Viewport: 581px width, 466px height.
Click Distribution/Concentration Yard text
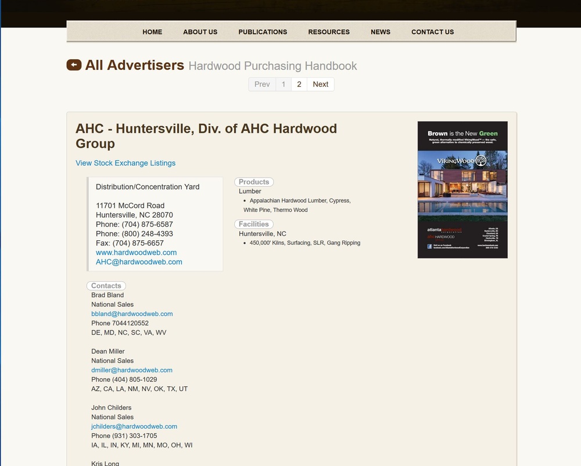(x=148, y=187)
